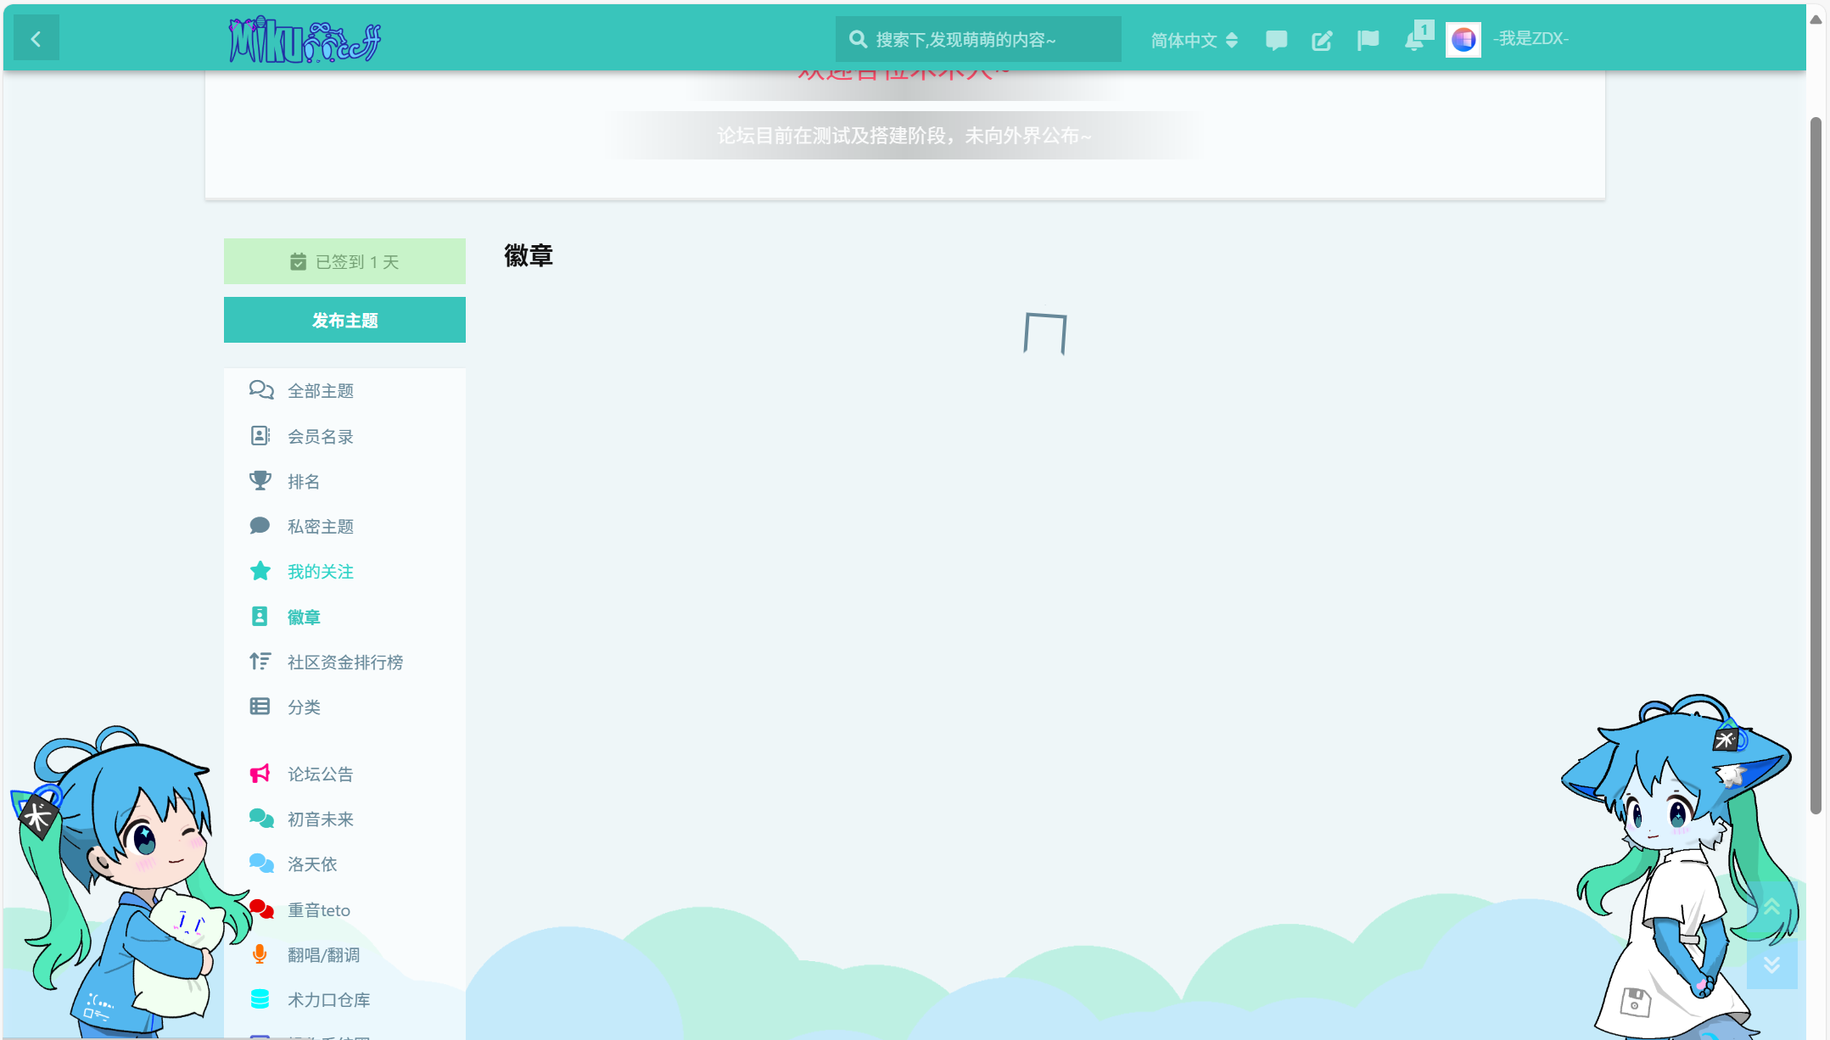The image size is (1830, 1040).
Task: Select the 初音未来 category tag
Action: click(320, 819)
